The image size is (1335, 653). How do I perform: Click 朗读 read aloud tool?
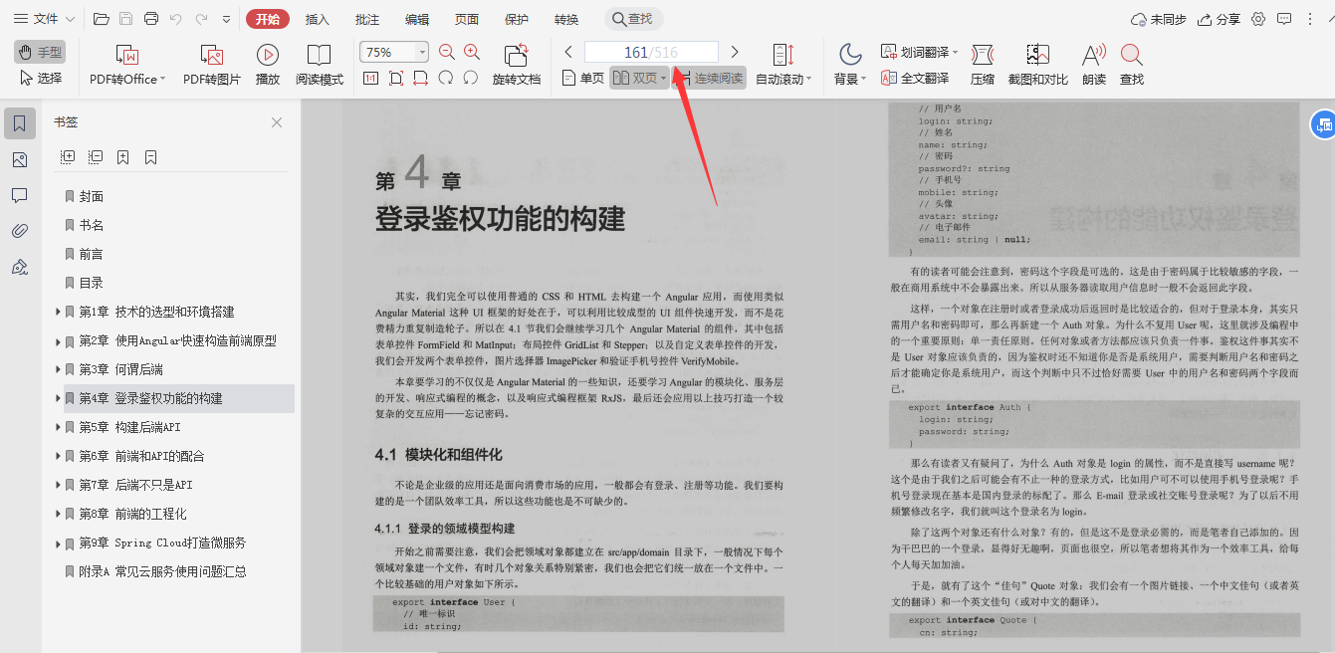1094,65
